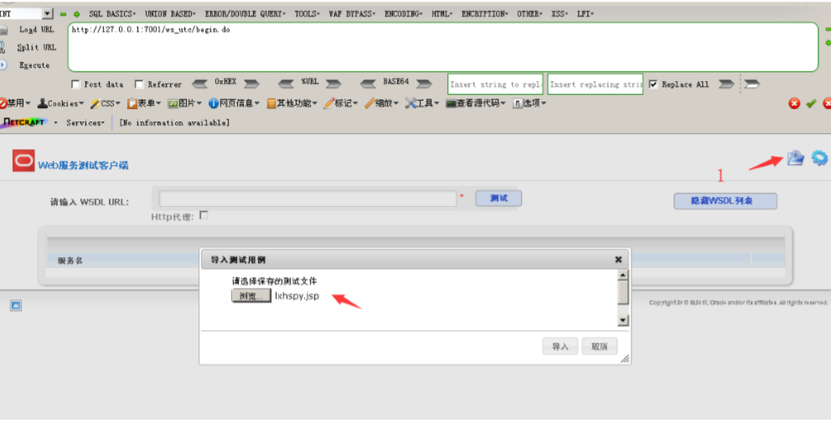Click the BASE64 encode right arrow
The image size is (831, 428).
(424, 84)
